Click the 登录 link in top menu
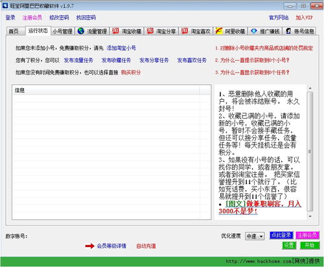 (10, 17)
